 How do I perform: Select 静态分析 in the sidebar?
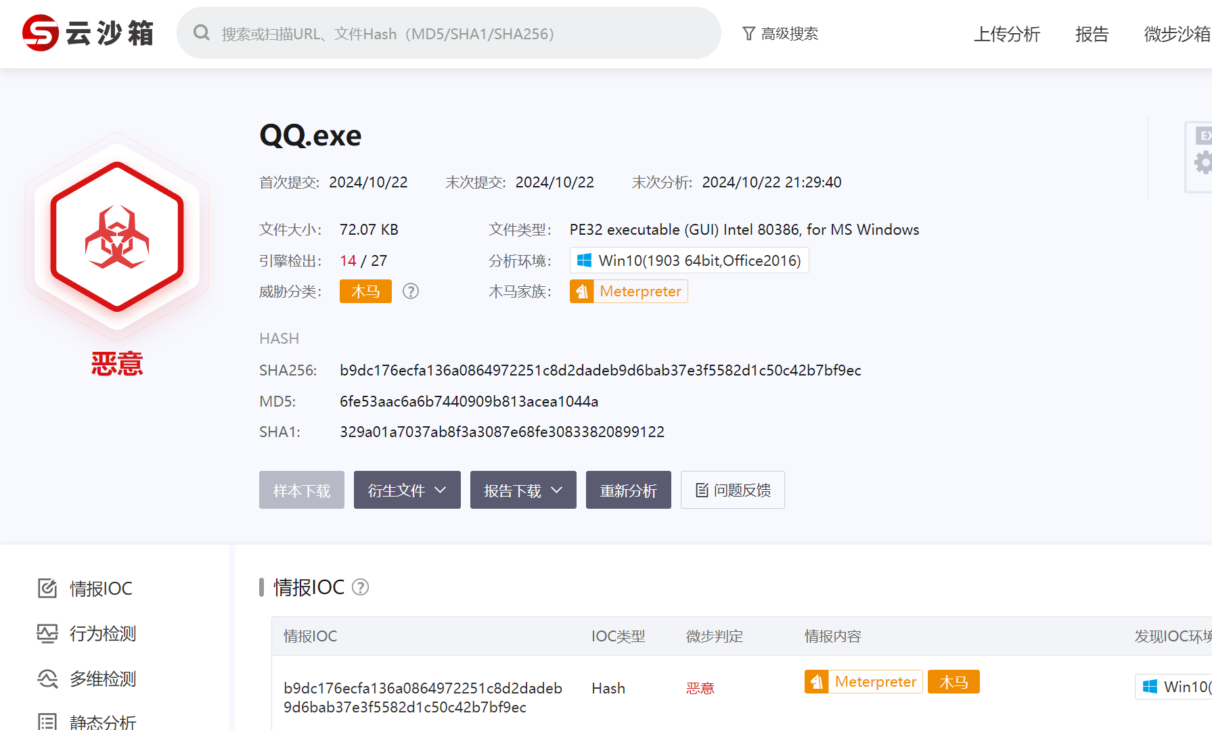pyautogui.click(x=103, y=721)
